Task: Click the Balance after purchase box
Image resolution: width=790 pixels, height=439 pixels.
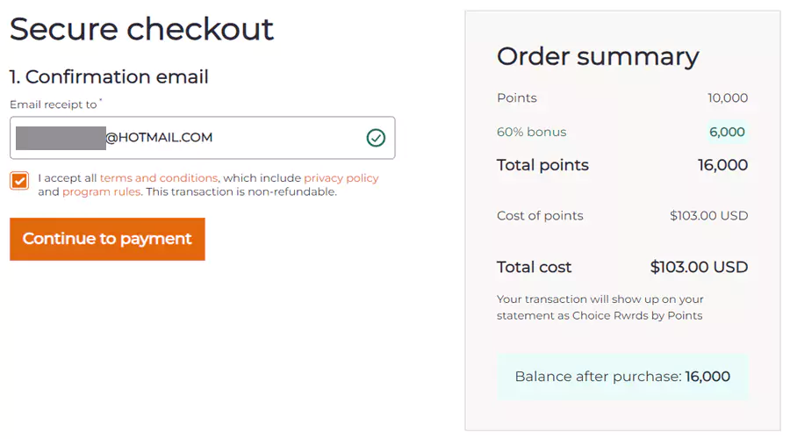Action: click(x=622, y=377)
